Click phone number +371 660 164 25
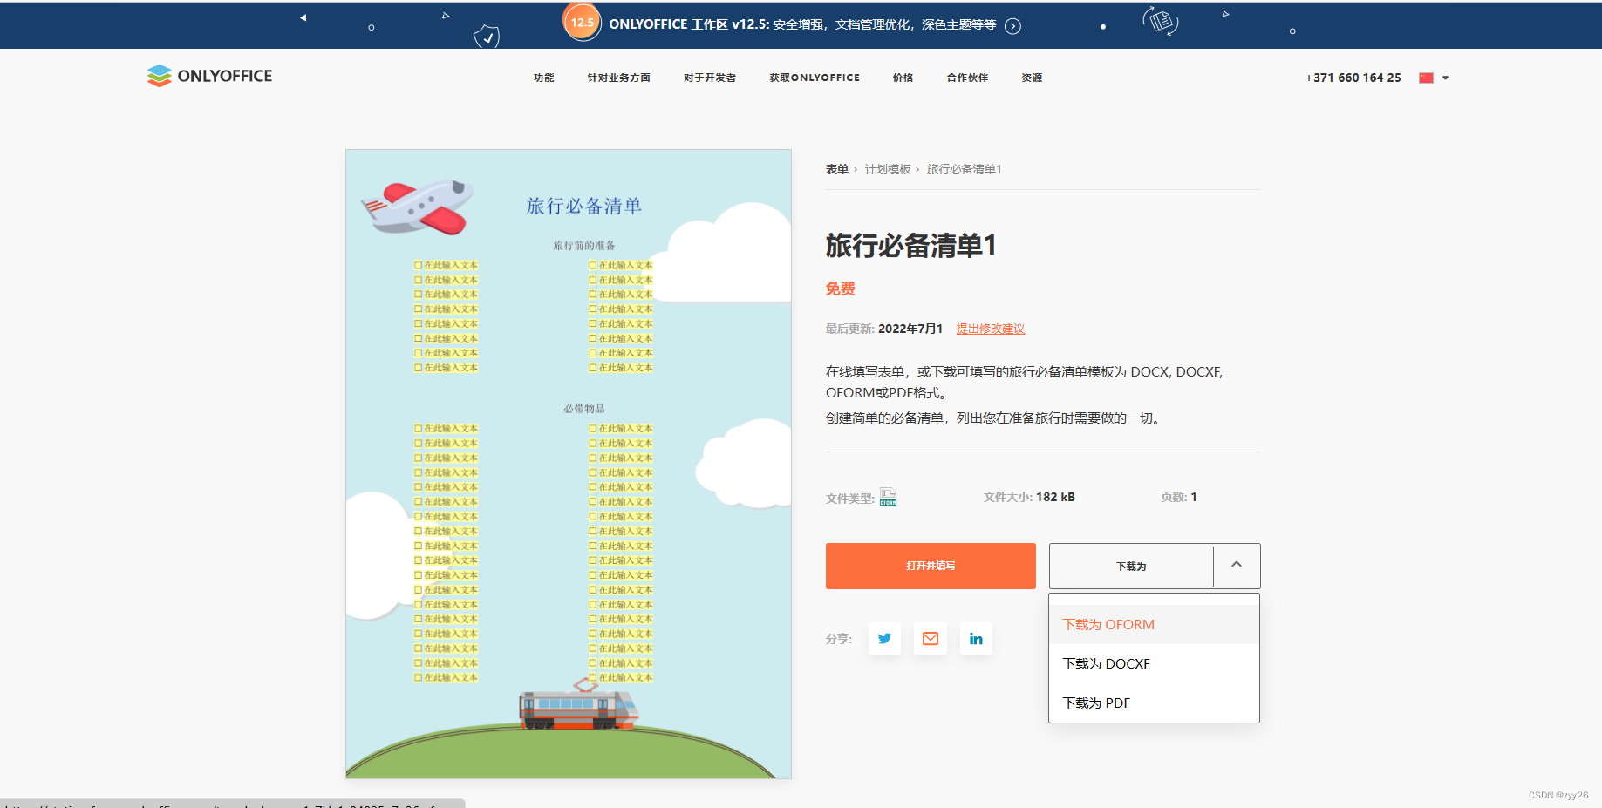The height and width of the screenshot is (808, 1602). 1353,78
